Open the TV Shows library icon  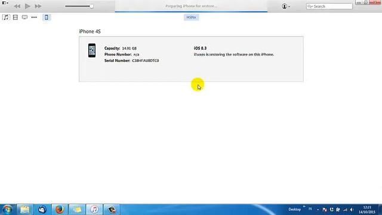click(24, 17)
